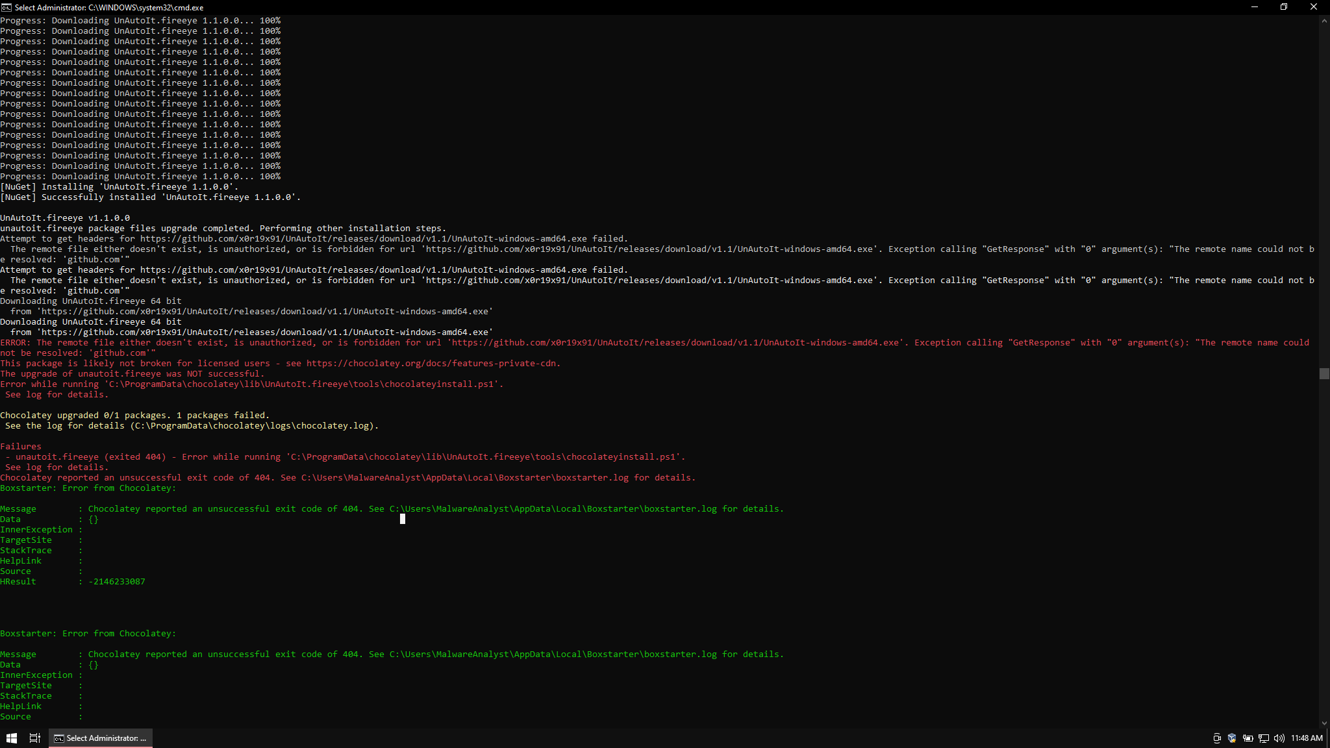Click the Windows Start button
This screenshot has height=748, width=1330.
[12, 738]
